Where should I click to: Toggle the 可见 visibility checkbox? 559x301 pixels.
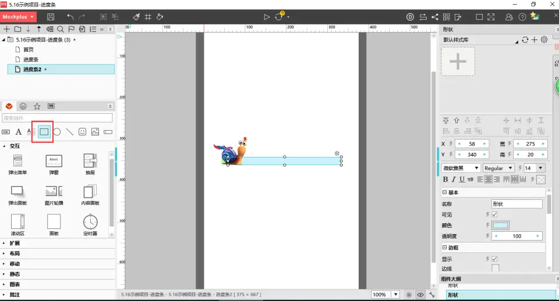[494, 214]
